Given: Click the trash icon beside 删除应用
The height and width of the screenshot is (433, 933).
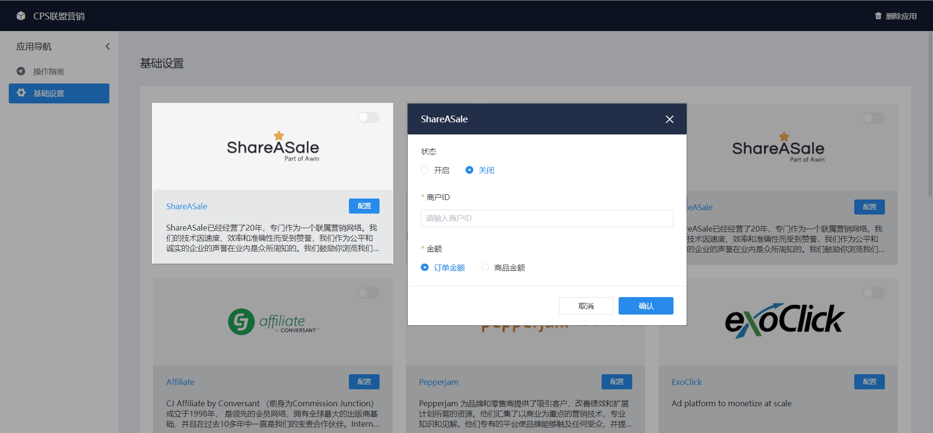Looking at the screenshot, I should (x=878, y=16).
